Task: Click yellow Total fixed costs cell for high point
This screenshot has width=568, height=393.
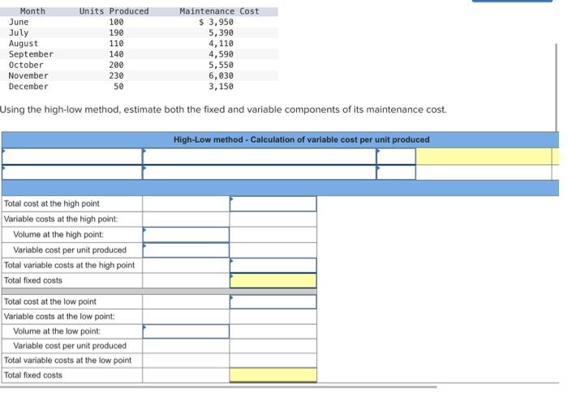Action: pyautogui.click(x=273, y=281)
